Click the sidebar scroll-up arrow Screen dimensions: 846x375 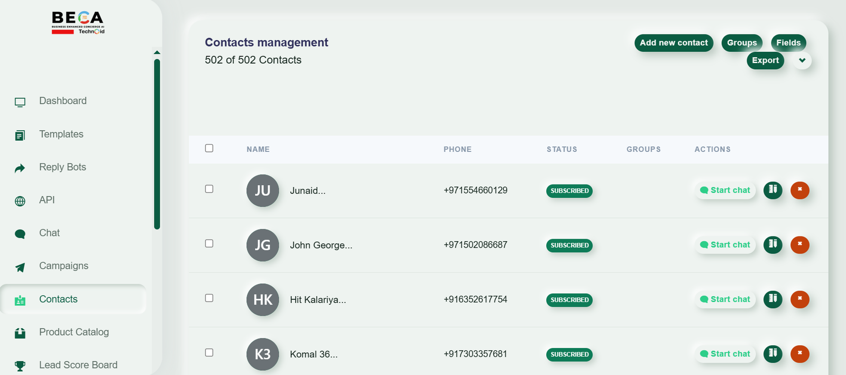[157, 52]
